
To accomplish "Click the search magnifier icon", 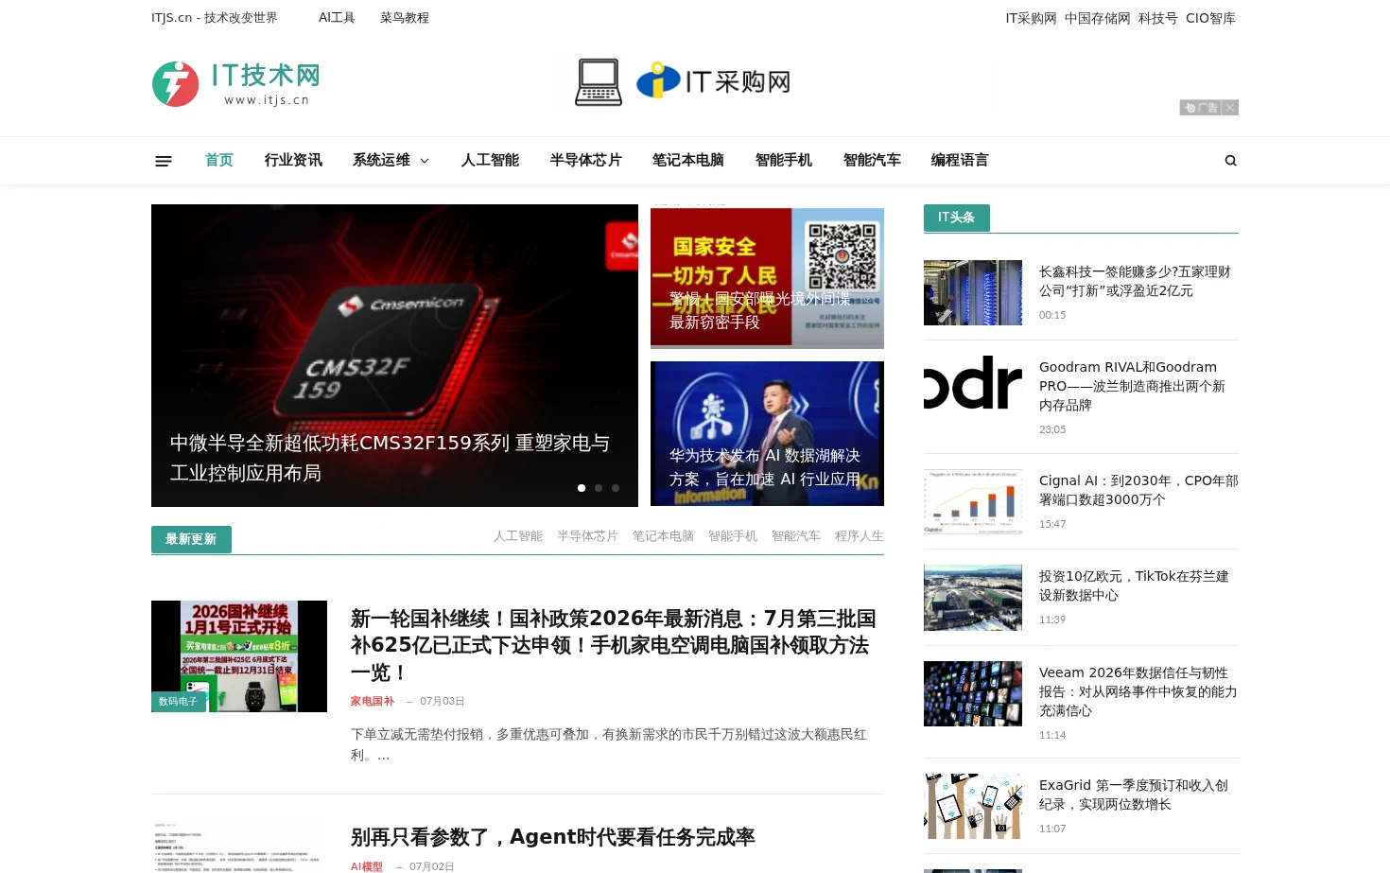I will pyautogui.click(x=1230, y=161).
